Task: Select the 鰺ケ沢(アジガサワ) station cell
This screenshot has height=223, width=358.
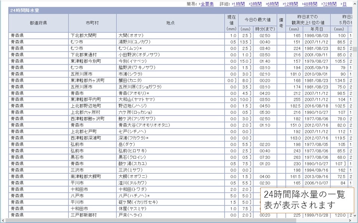Action: coord(170,118)
